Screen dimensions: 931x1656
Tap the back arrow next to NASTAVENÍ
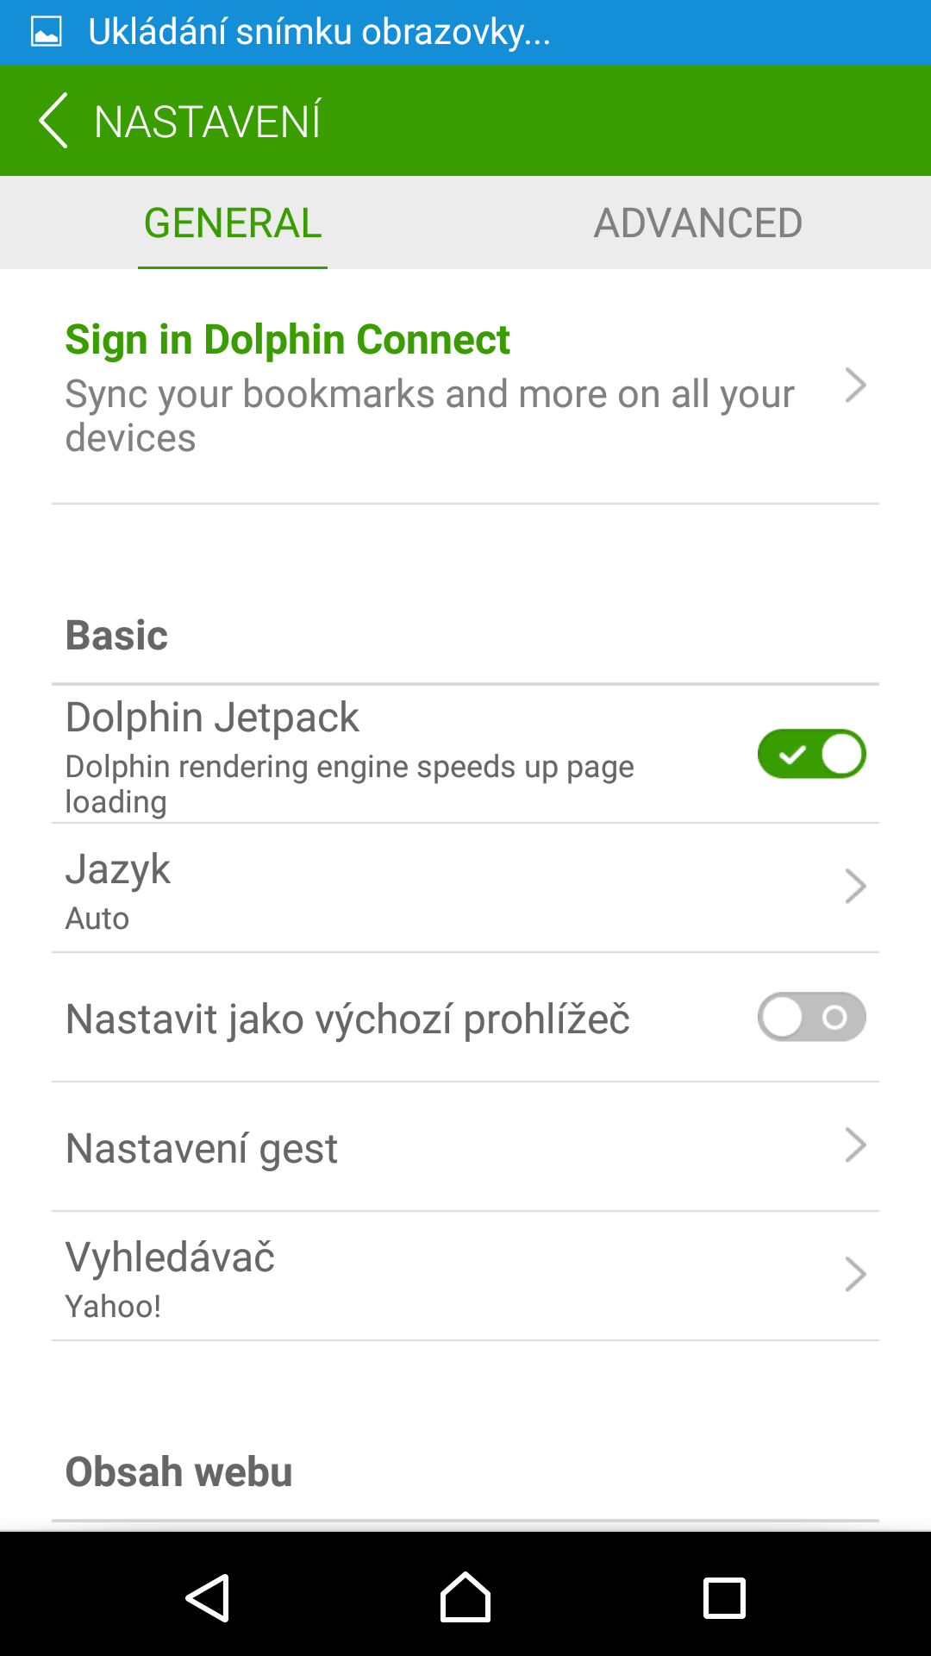coord(53,121)
